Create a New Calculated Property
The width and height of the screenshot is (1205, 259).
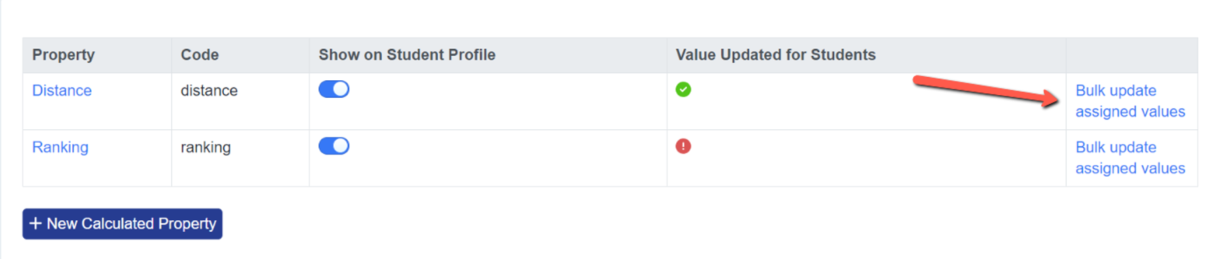pyautogui.click(x=122, y=224)
